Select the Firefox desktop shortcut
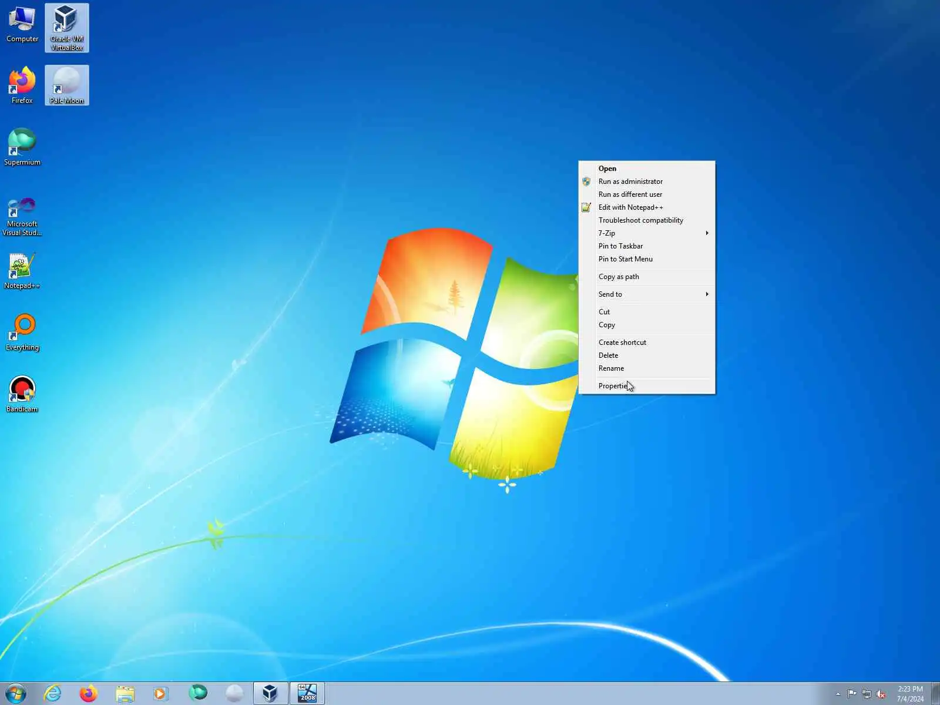The image size is (940, 705). (x=22, y=86)
